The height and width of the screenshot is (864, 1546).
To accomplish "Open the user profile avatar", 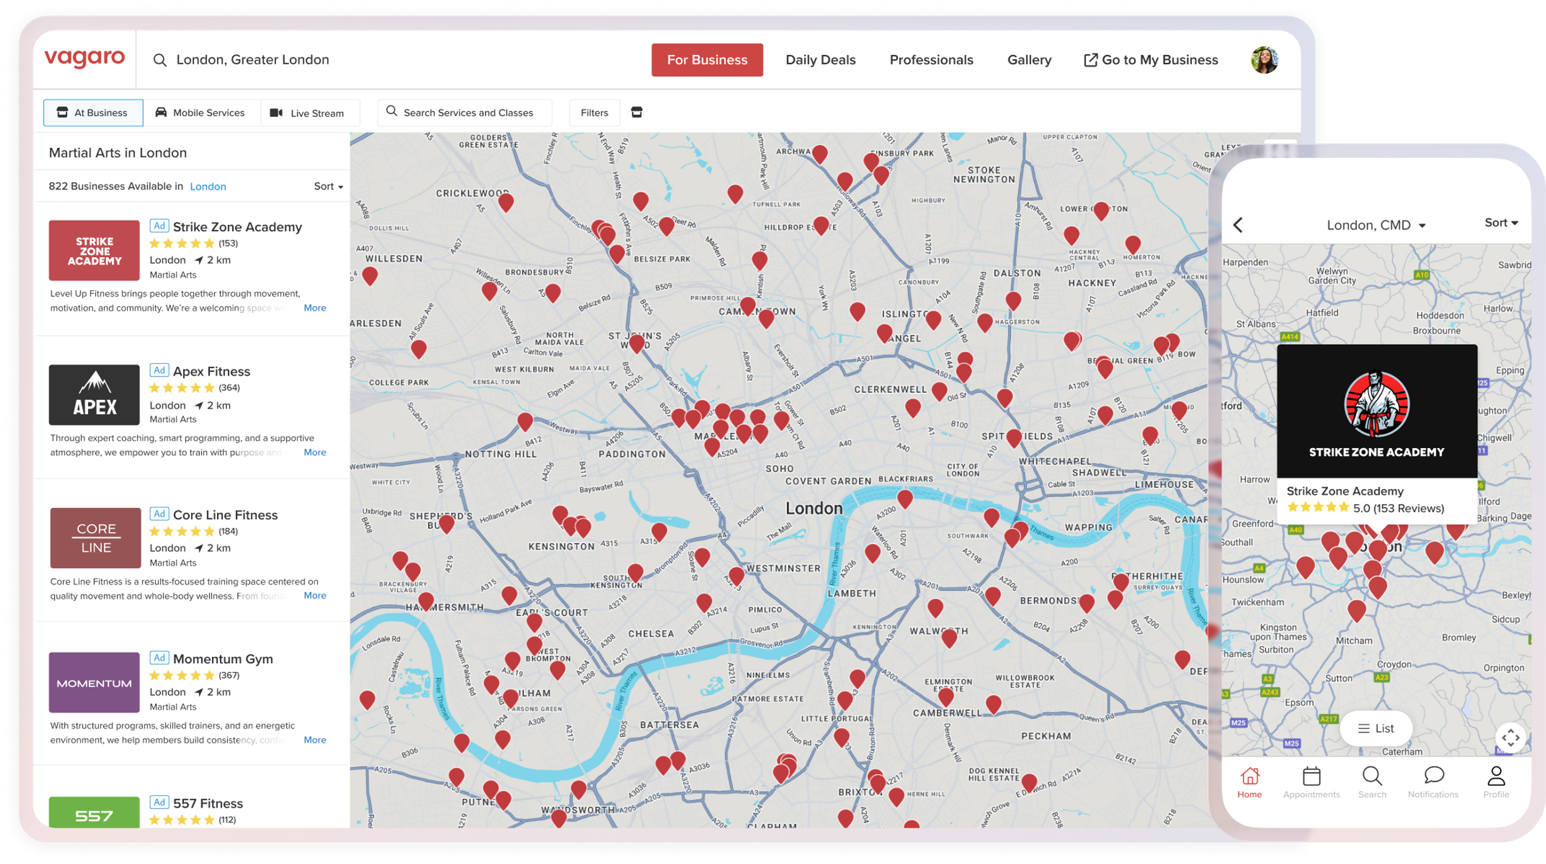I will (x=1265, y=60).
